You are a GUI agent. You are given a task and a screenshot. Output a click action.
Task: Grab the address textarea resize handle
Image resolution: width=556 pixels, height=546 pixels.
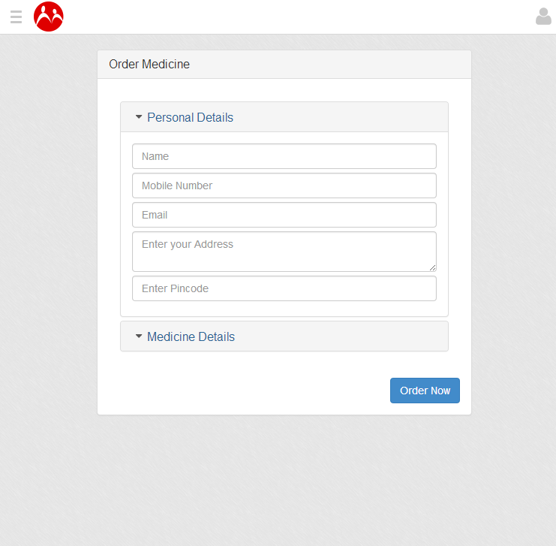(x=433, y=267)
